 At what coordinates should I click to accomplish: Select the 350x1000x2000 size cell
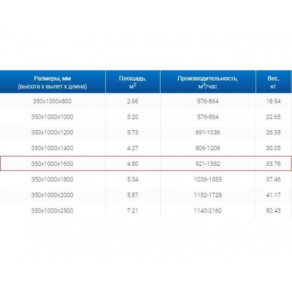[53, 195]
